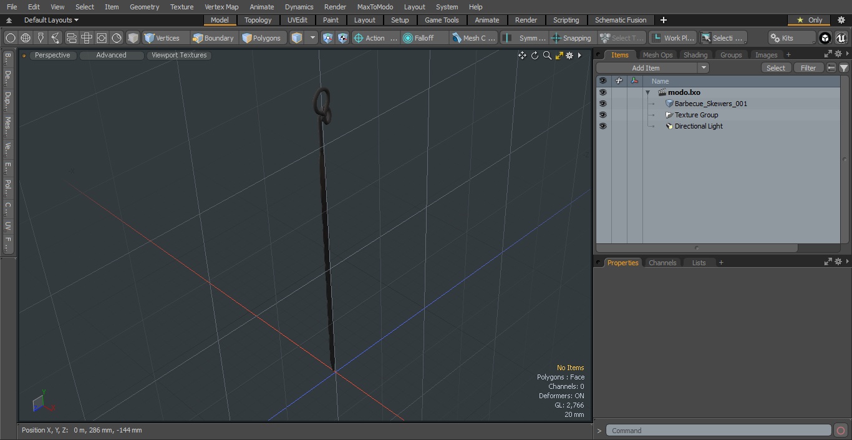
Task: Click the second axis cube icon before Action
Action: [x=342, y=38]
